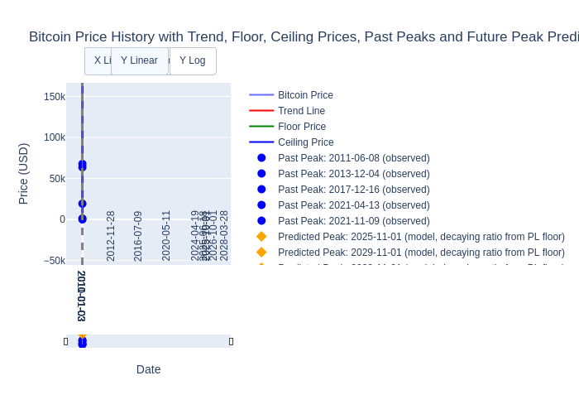Click orange diamond for Predicted Peak 2025-11-01

pos(261,237)
